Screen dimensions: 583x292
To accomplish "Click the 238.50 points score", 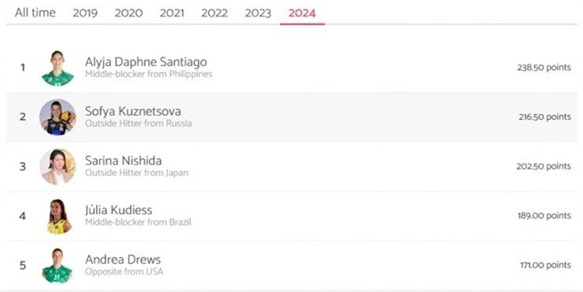I will point(544,68).
